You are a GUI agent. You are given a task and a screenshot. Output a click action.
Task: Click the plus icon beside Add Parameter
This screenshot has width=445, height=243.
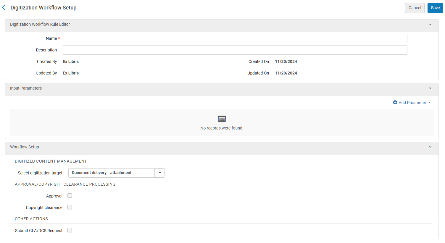[395, 103]
